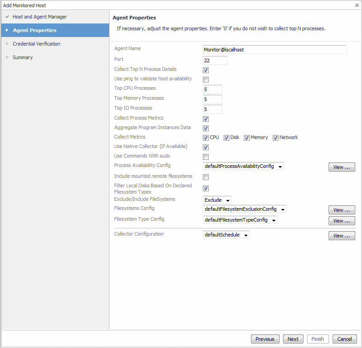Go back with the Previous button
This screenshot has height=348, width=362.
click(265, 339)
